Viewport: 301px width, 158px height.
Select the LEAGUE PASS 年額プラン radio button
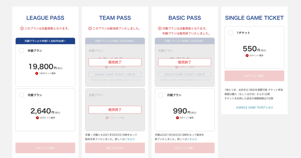pyautogui.click(x=21, y=50)
